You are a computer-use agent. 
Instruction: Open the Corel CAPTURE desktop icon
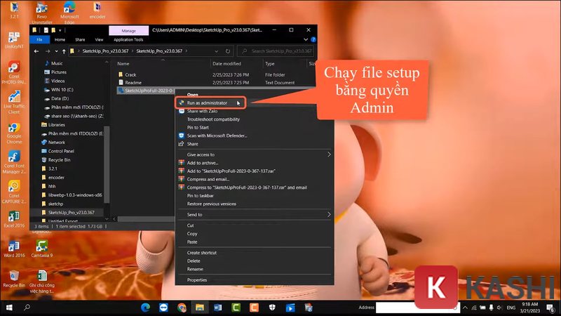click(14, 192)
